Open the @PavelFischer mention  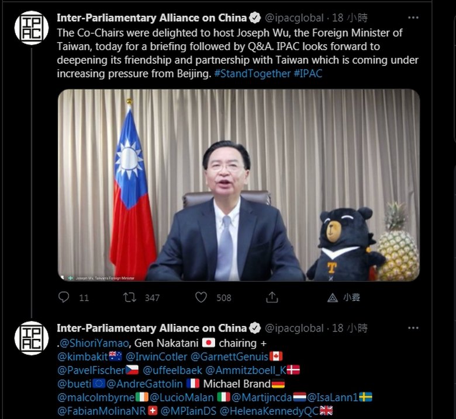point(91,370)
